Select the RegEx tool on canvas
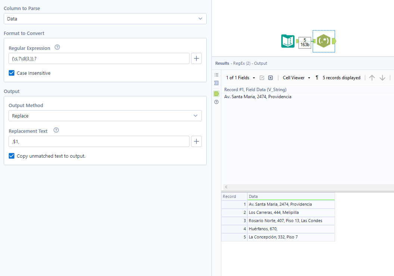394x276 pixels. tap(323, 41)
